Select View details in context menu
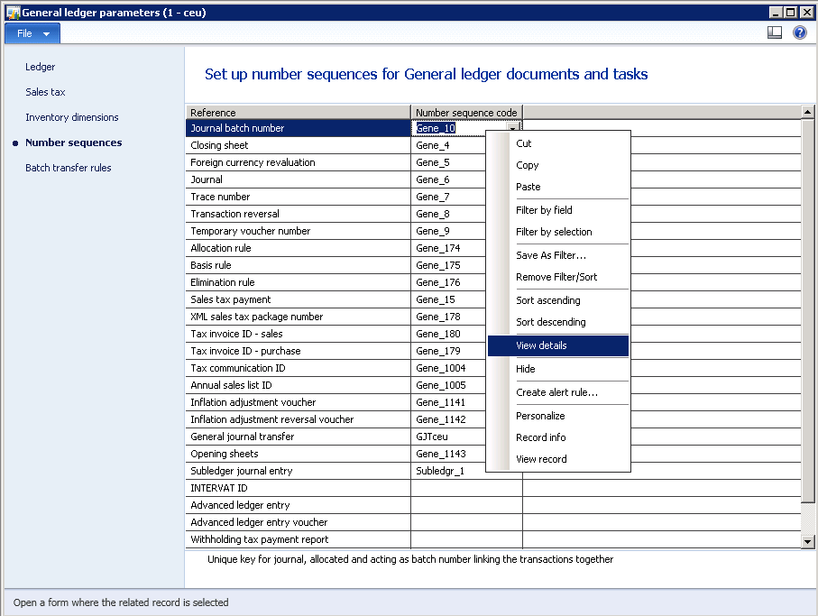Image resolution: width=818 pixels, height=616 pixels. (x=541, y=345)
